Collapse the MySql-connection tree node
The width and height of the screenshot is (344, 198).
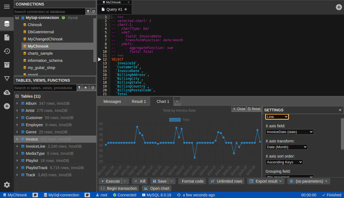pyautogui.click(x=17, y=18)
